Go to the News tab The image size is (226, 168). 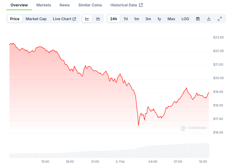65,5
